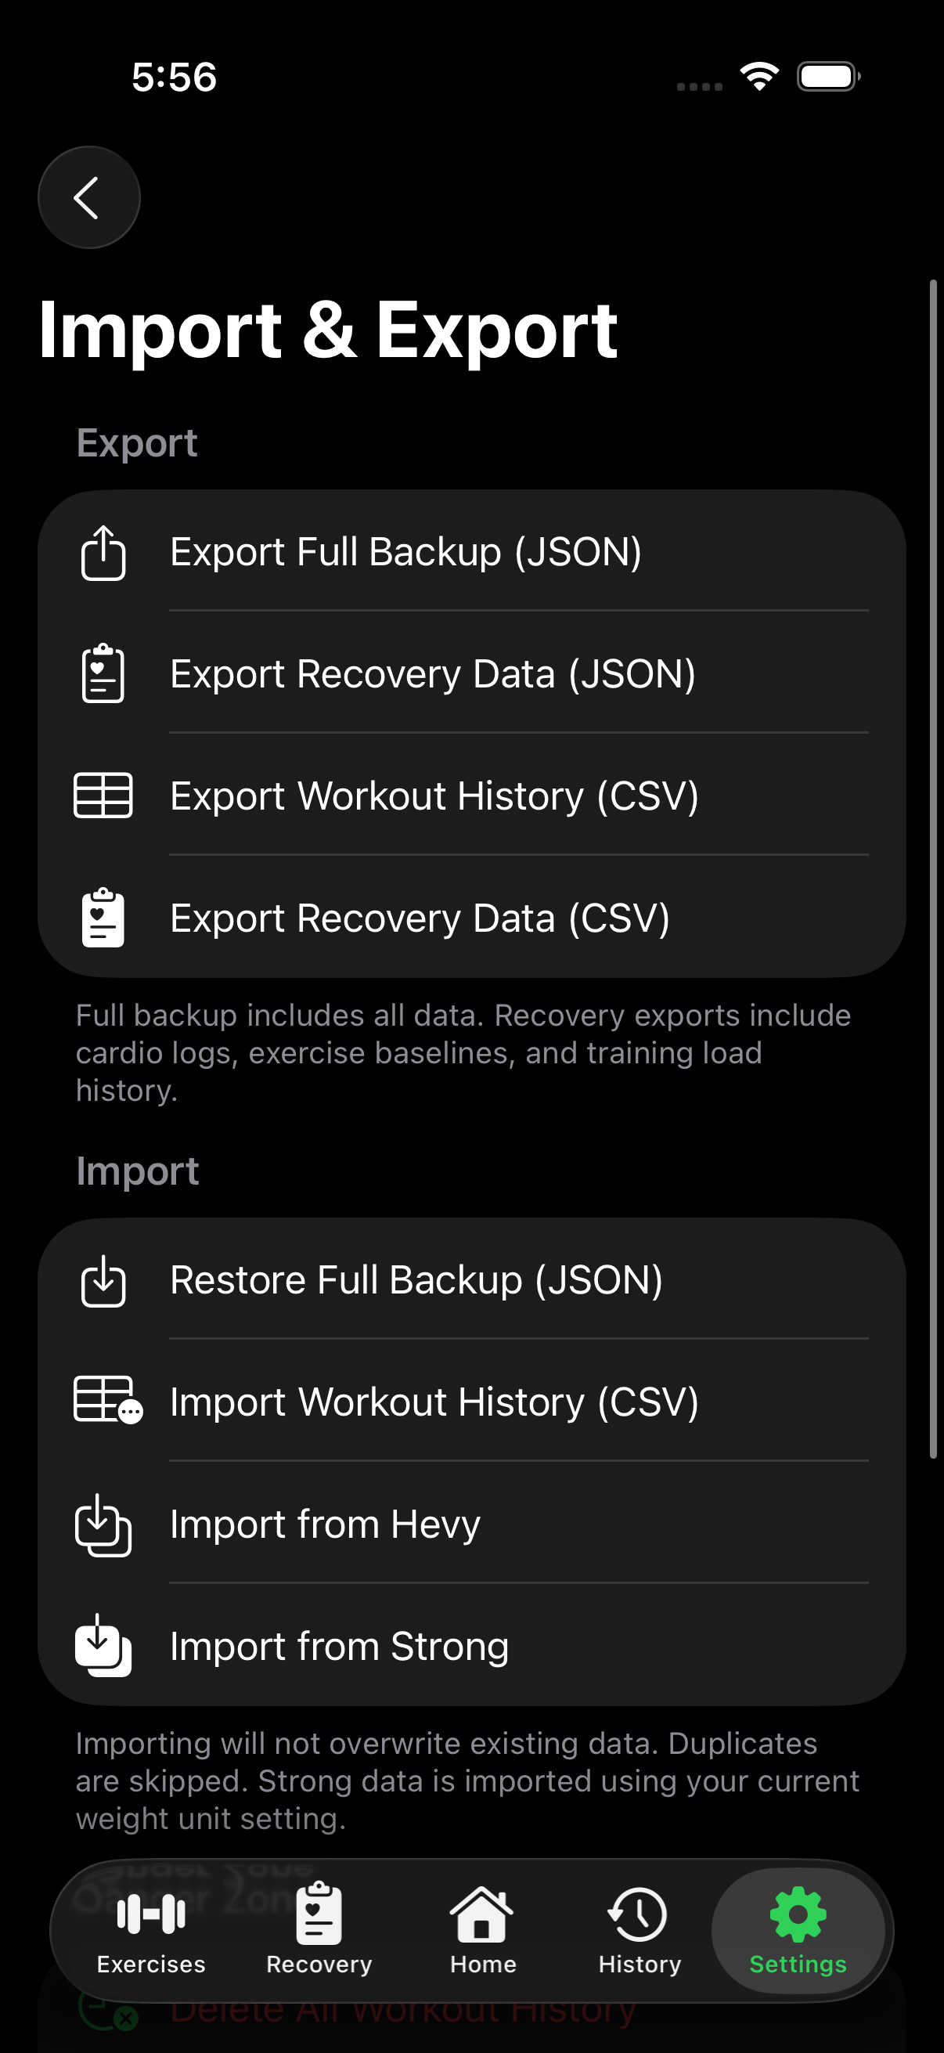
Task: Tap the stacked import icon for Import from Strong
Action: [x=103, y=1645]
